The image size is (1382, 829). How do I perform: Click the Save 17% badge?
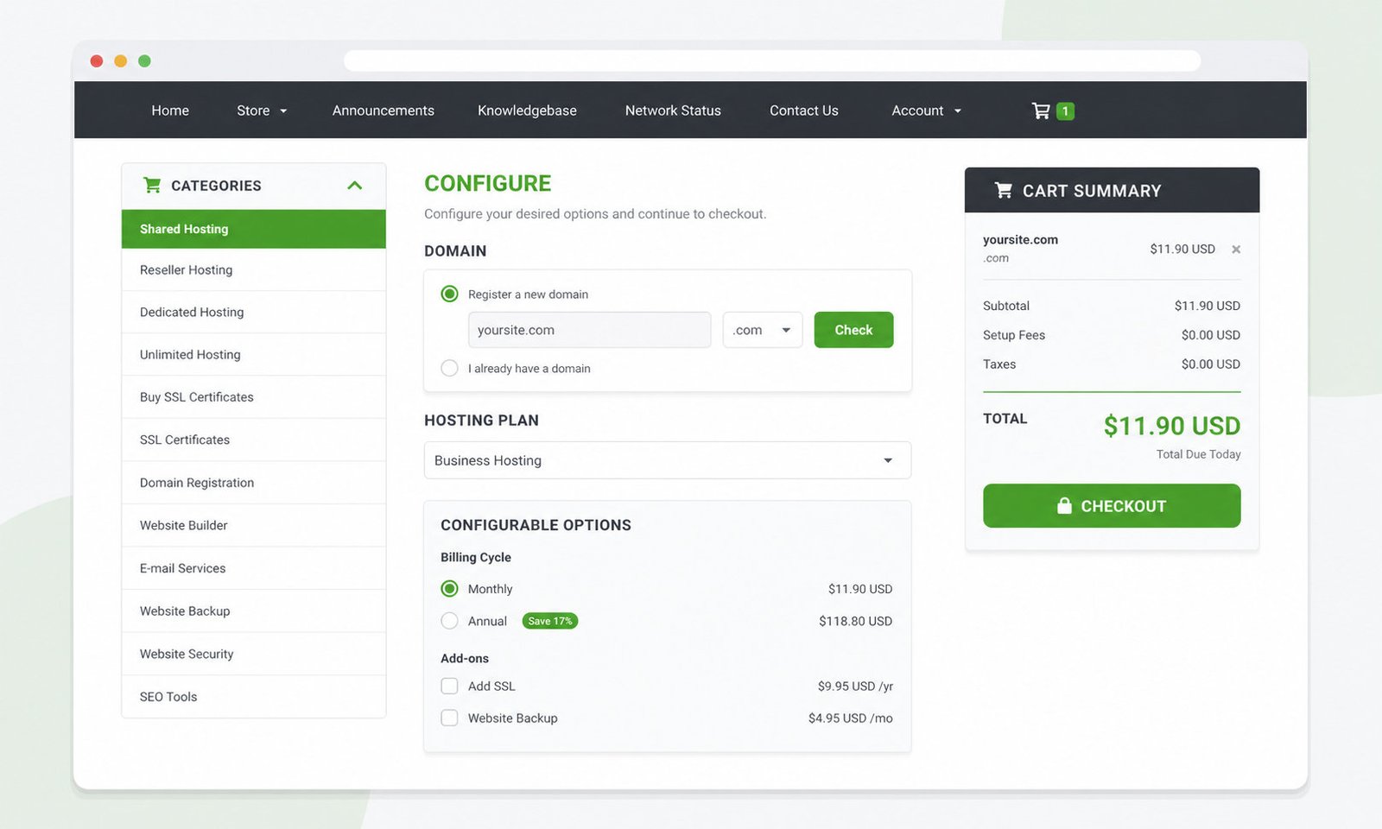coord(550,621)
